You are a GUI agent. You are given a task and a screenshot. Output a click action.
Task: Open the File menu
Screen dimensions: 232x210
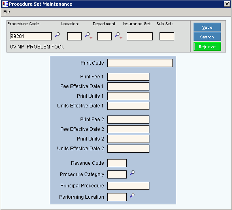pos(6,12)
